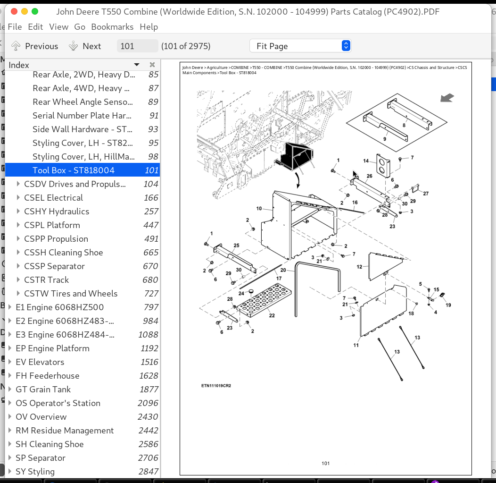Close the Index side panel
496x483 pixels.
point(152,65)
